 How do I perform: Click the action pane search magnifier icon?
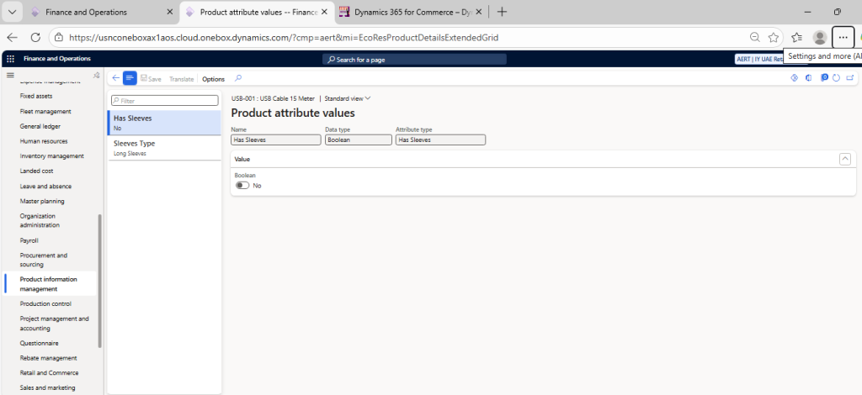point(238,78)
